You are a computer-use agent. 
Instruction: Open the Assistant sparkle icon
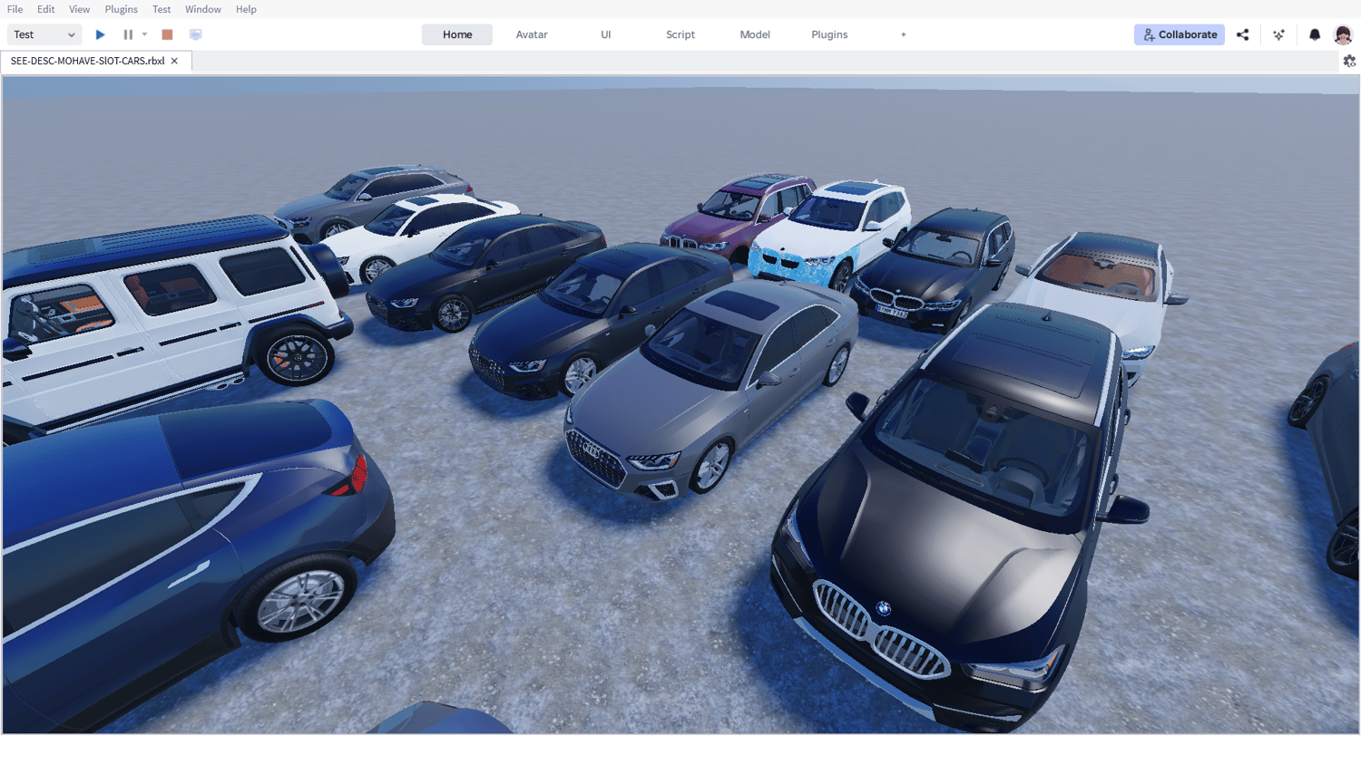coord(1279,34)
